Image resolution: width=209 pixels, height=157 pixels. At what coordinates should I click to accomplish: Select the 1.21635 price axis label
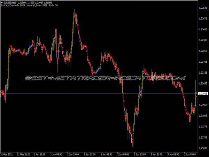tap(203, 148)
